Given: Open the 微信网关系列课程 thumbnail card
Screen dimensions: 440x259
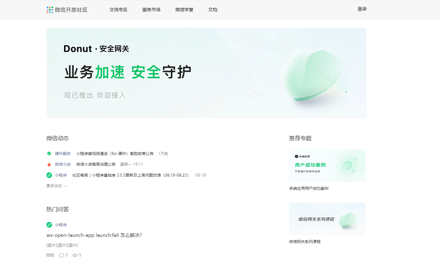Looking at the screenshot, I should point(327,219).
